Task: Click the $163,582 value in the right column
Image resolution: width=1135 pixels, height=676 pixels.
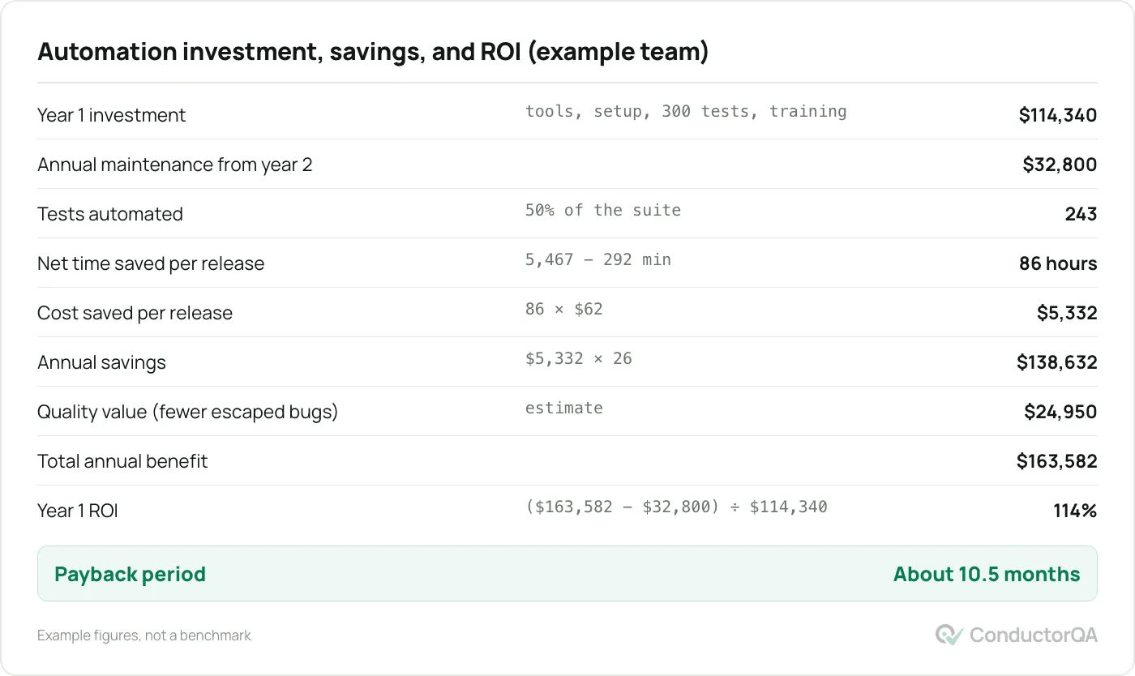Action: point(1057,461)
